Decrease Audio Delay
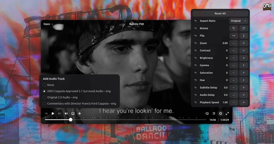Screen dimensions: 274x144 (234, 95)
